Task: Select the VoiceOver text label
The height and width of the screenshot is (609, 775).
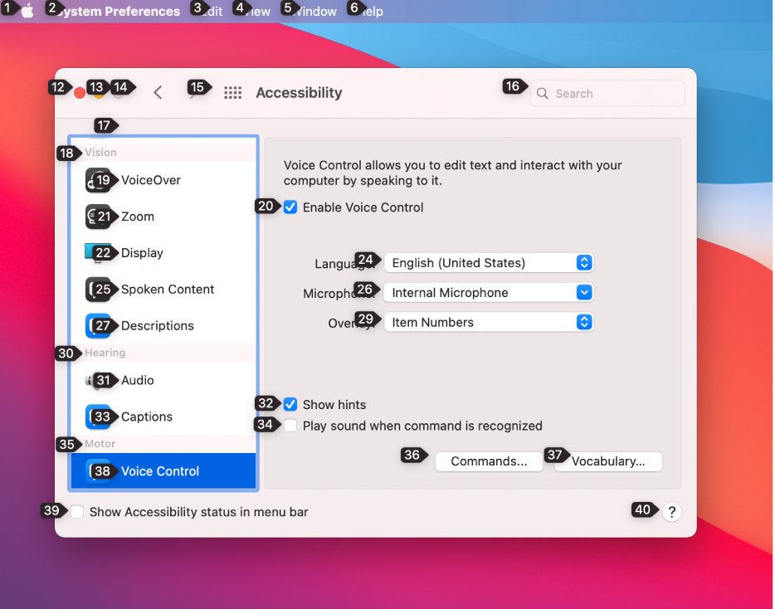Action: coord(151,180)
